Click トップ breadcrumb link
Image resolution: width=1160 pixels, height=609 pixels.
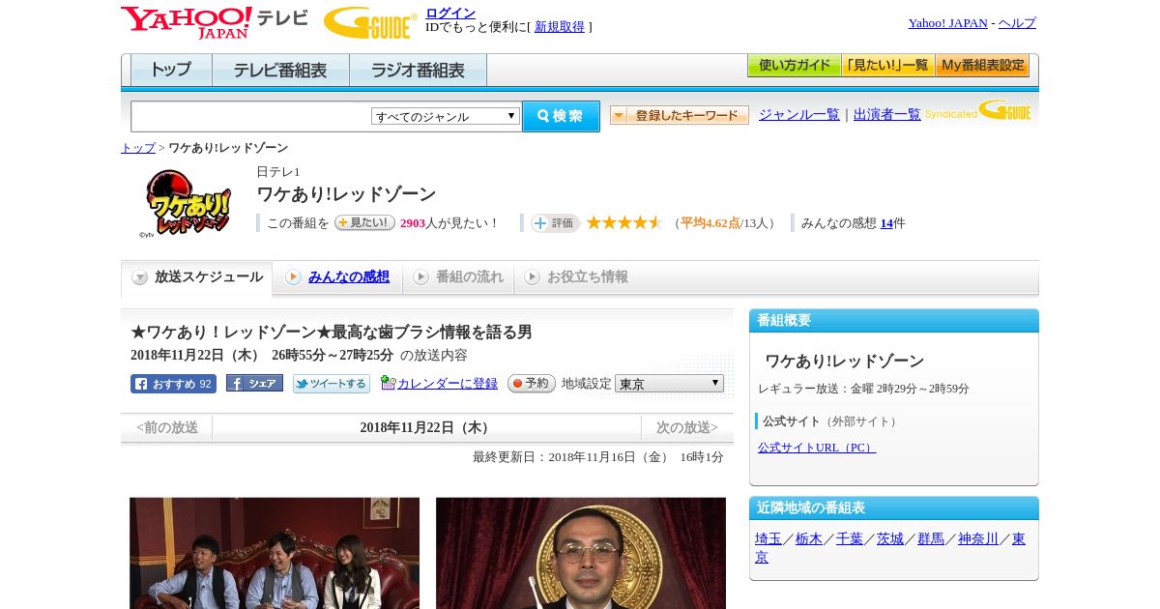(138, 148)
